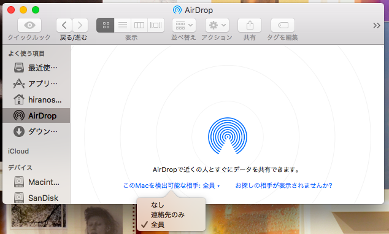Click the デバイス sidebar heading
Screen dimensions: 389x234
20,168
